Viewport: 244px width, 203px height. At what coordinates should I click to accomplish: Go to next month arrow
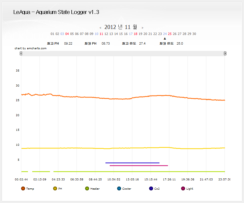(143, 28)
